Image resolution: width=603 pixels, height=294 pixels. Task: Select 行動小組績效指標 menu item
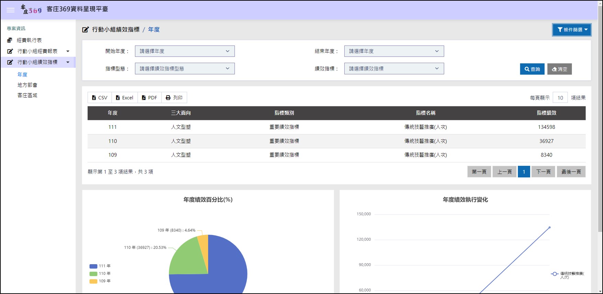tap(37, 62)
